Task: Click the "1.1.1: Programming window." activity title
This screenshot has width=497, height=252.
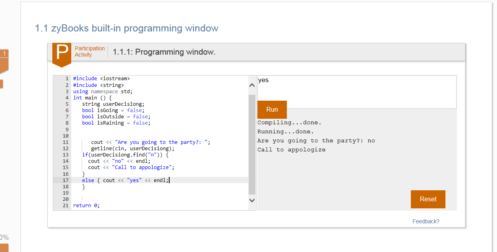Action: pyautogui.click(x=164, y=52)
